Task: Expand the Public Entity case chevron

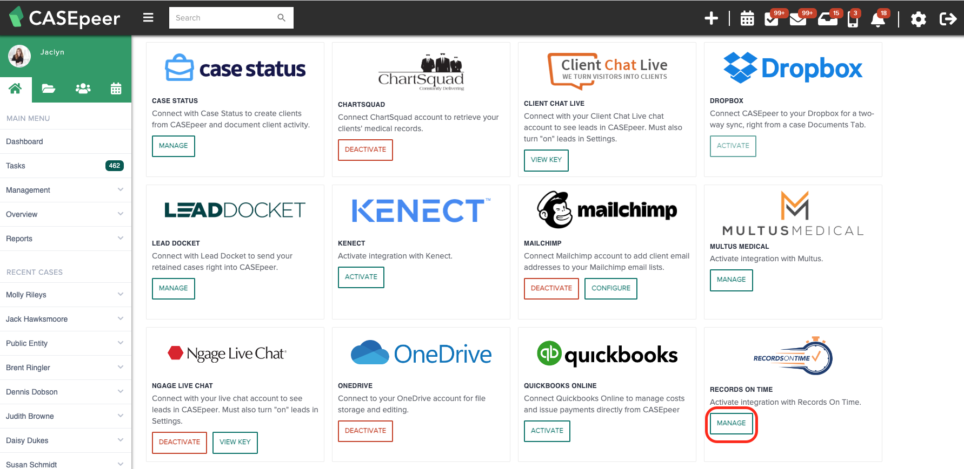Action: (121, 343)
